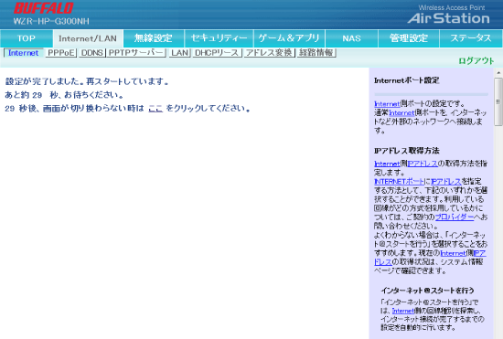Select the Internet sub-tab

tap(24, 53)
